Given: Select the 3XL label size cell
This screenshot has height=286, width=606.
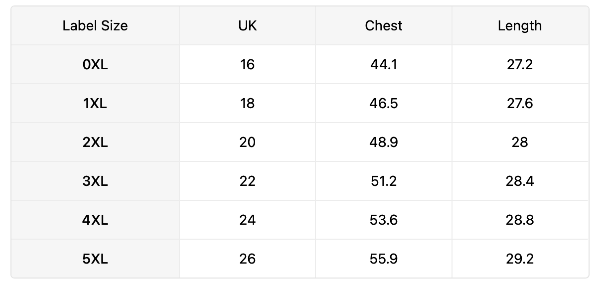Looking at the screenshot, I should pos(95,181).
